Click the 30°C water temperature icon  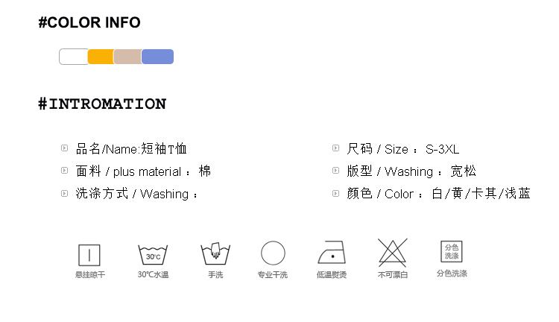(153, 254)
